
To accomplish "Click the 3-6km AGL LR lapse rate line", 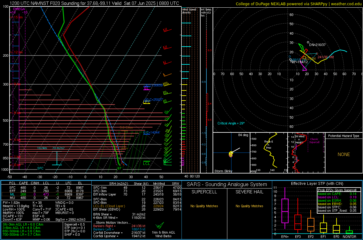I will point(22,228).
